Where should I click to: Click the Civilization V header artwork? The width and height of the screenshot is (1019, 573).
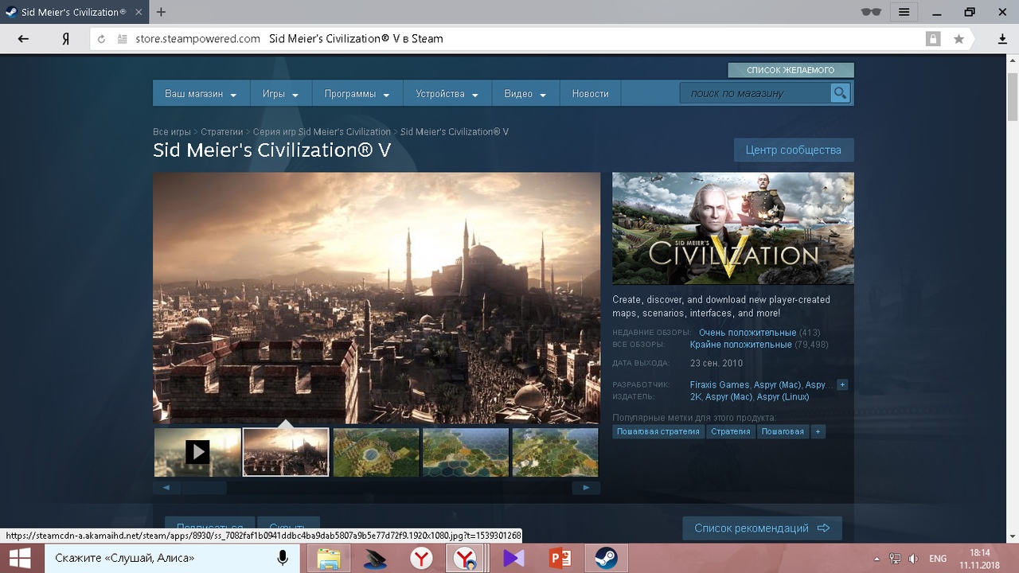(x=732, y=228)
